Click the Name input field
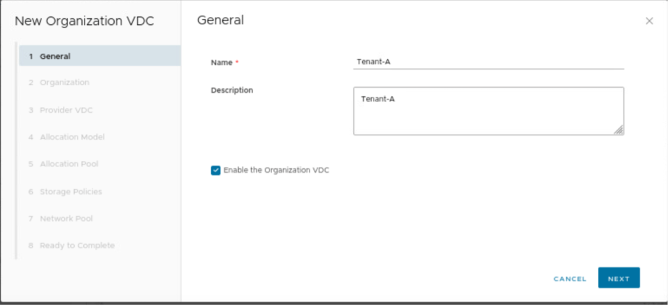Image resolution: width=670 pixels, height=307 pixels. [x=488, y=62]
